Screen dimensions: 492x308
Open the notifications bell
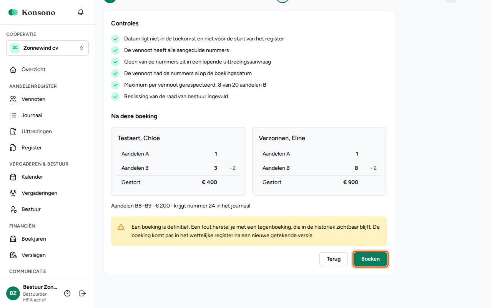click(81, 12)
